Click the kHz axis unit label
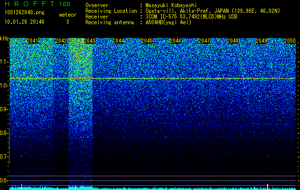The image size is (300, 190). click(4, 38)
